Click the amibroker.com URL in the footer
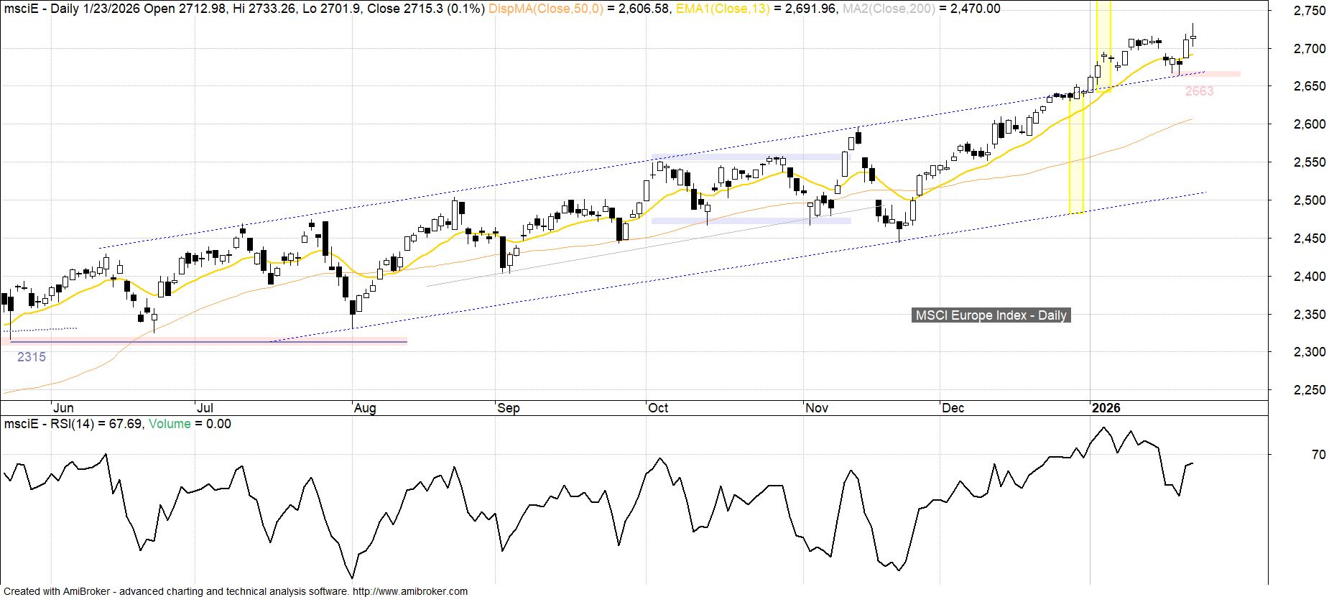 point(410,591)
